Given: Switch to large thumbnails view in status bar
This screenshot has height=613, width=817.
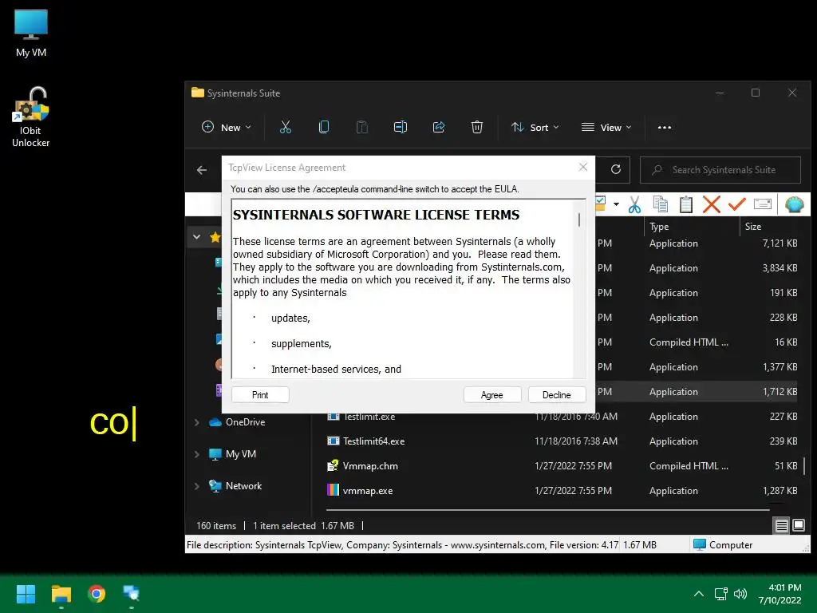Looking at the screenshot, I should click(x=798, y=525).
